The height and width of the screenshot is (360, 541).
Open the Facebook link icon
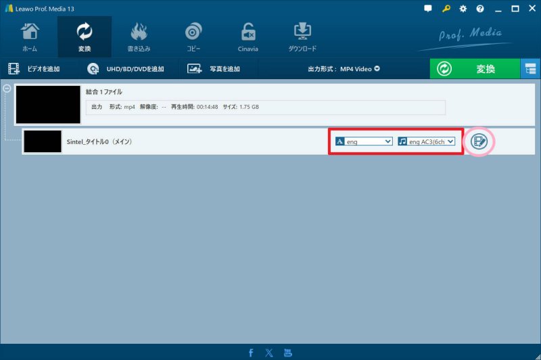(251, 353)
